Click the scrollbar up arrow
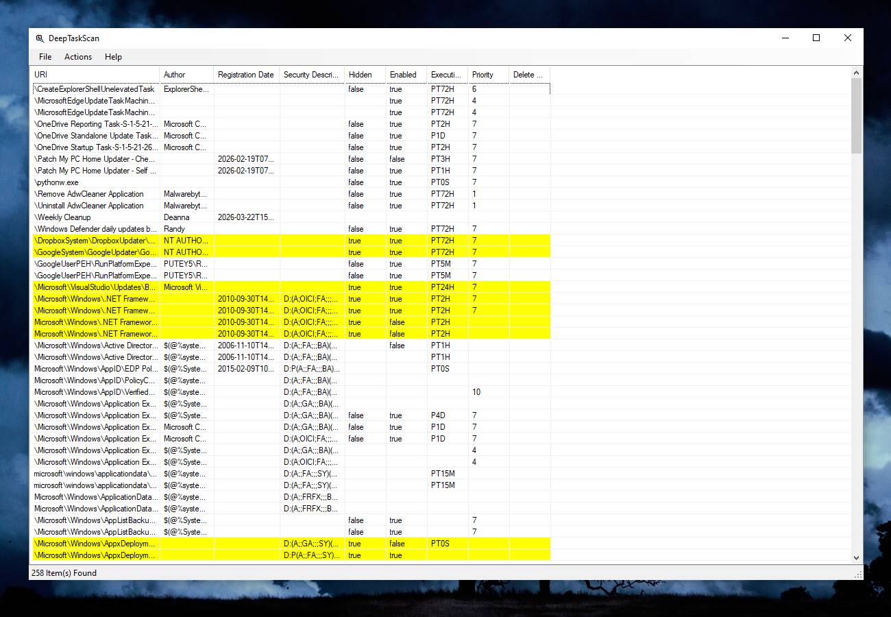891x617 pixels. pos(857,73)
